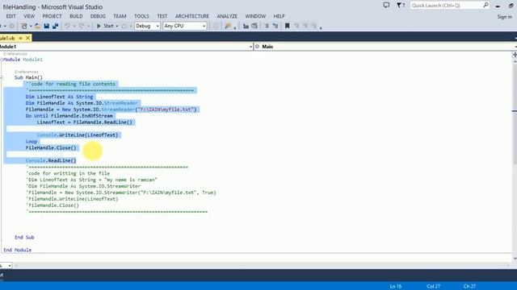Click the vertical scrollbar in the code editor
517x290 pixels.
click(515, 158)
